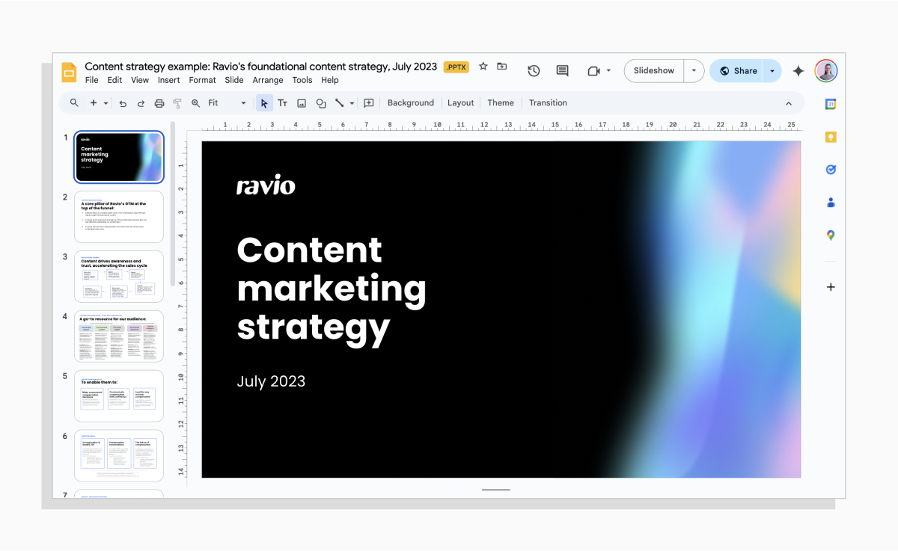Click the Gemini spark icon
Viewport: 898px width, 551px height.
[x=797, y=70]
